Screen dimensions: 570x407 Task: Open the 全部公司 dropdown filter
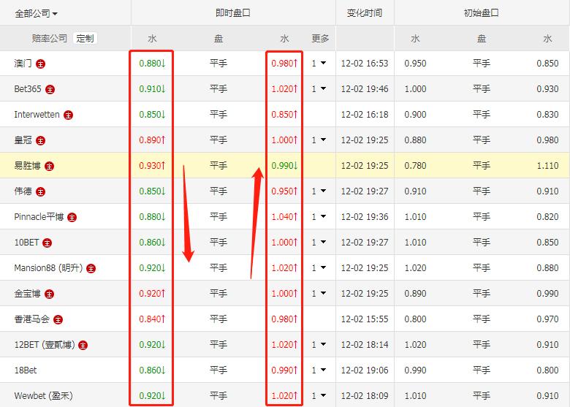[36, 13]
